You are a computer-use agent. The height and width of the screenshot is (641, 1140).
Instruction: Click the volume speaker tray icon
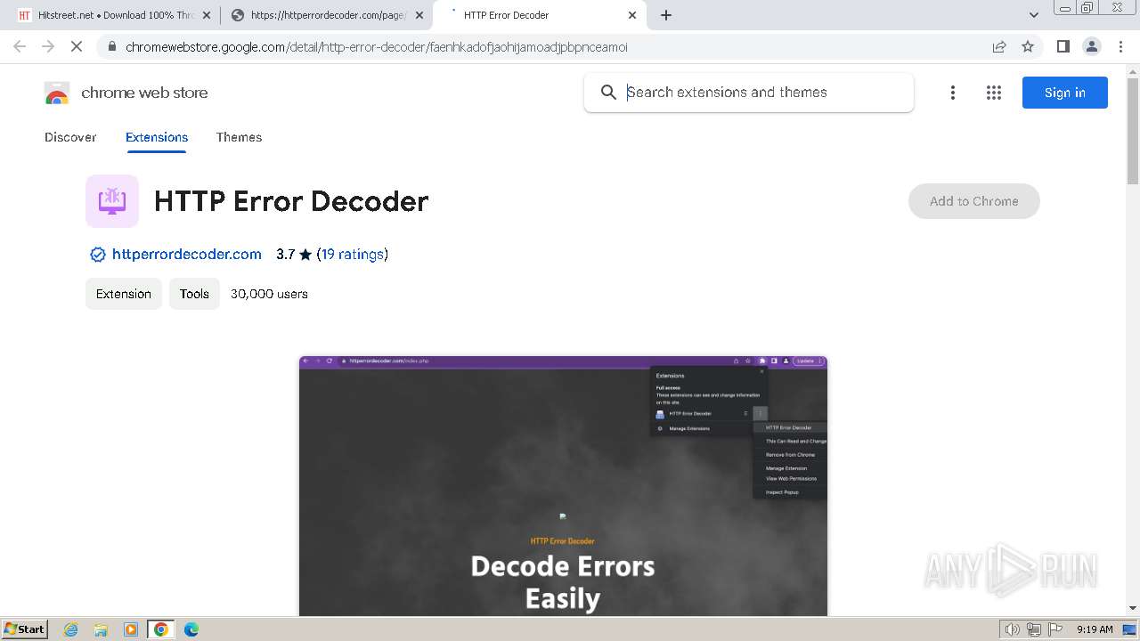pos(1013,629)
